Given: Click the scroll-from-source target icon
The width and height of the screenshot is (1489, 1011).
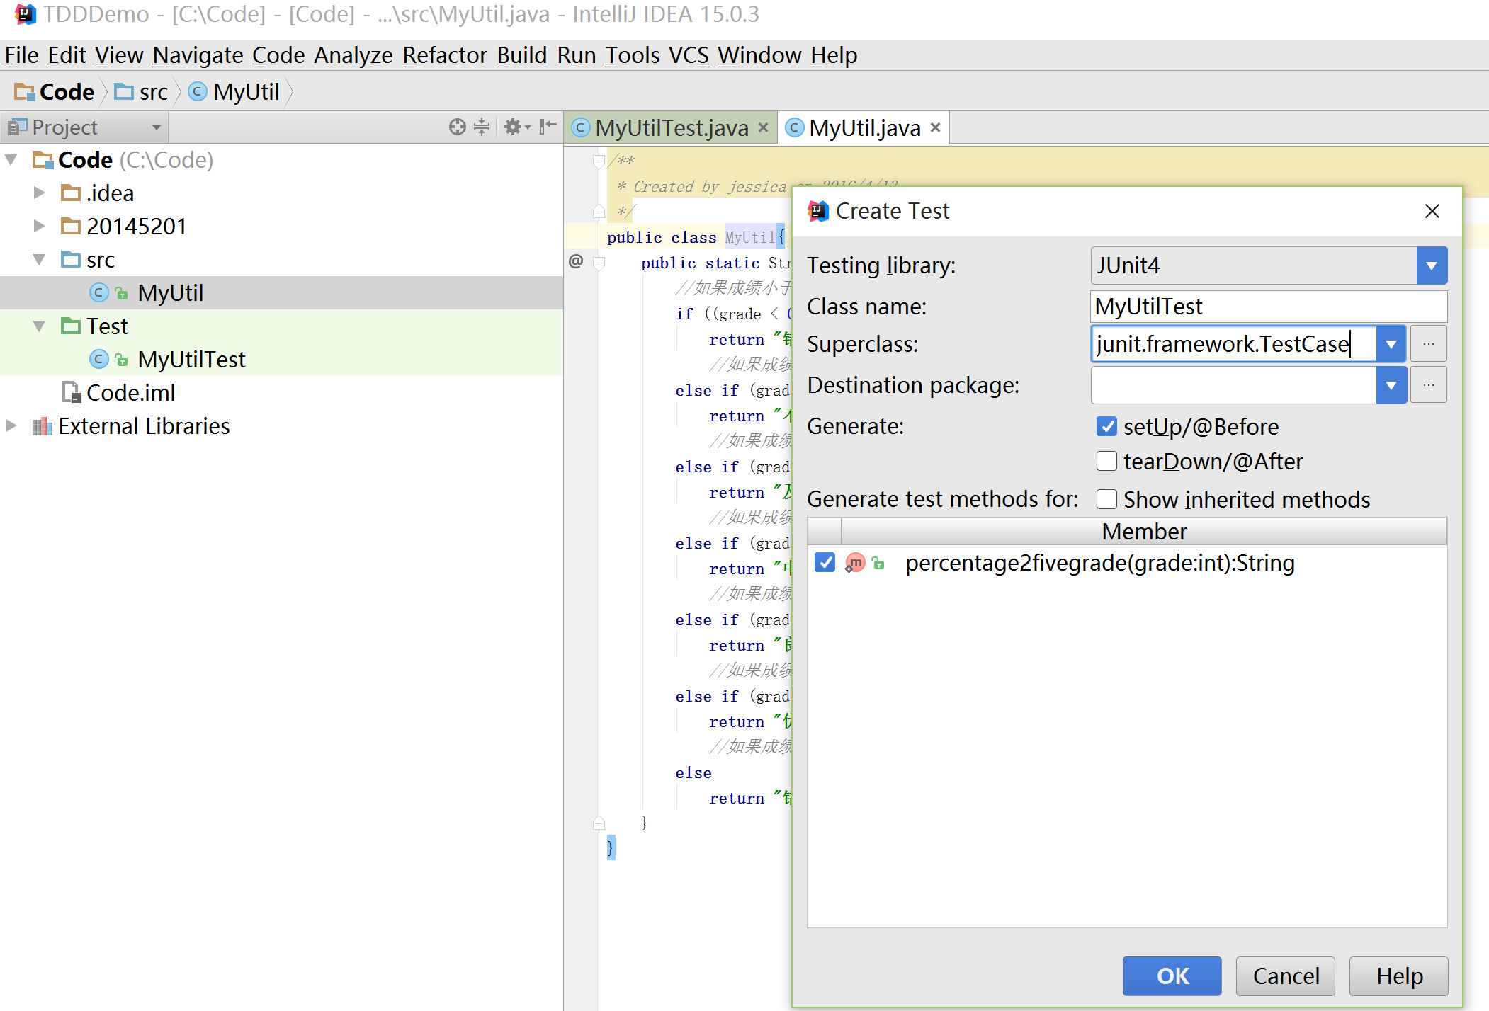Looking at the screenshot, I should (x=458, y=127).
